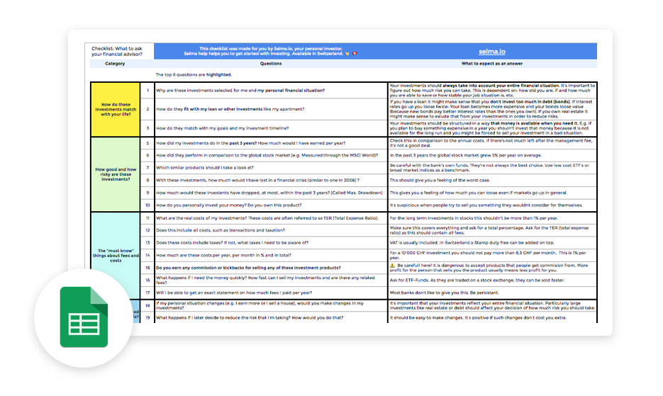Click 'Will I be able to get an exact statement' question
Image resolution: width=663 pixels, height=396 pixels.
click(x=271, y=293)
